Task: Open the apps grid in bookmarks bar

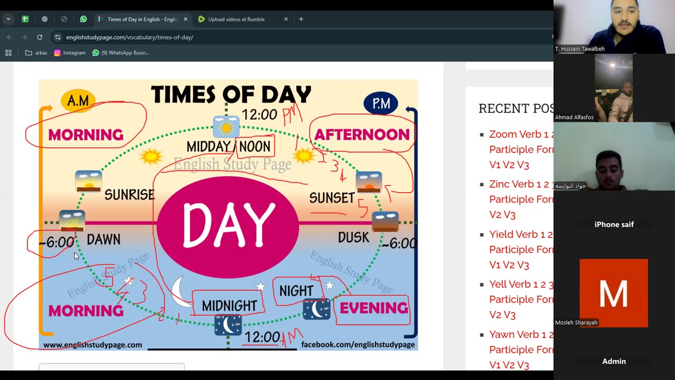Action: click(x=8, y=53)
